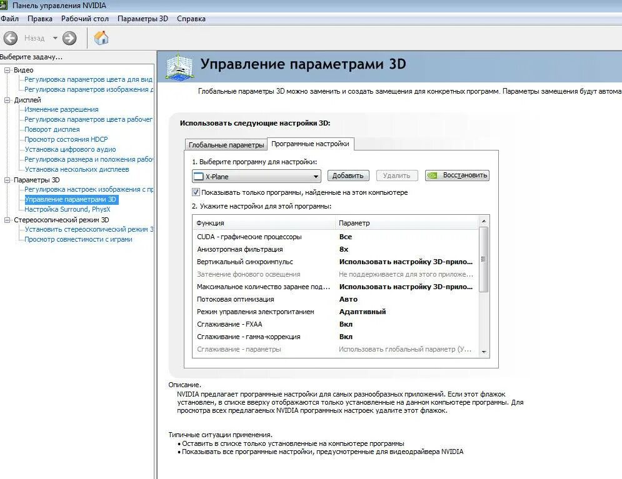Click the X-Plane program icon in combo box
The width and height of the screenshot is (622, 479).
(x=198, y=176)
